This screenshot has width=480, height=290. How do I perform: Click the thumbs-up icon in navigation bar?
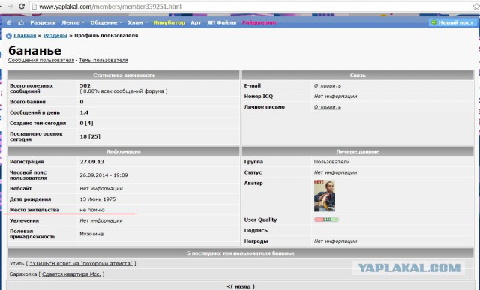point(21,22)
